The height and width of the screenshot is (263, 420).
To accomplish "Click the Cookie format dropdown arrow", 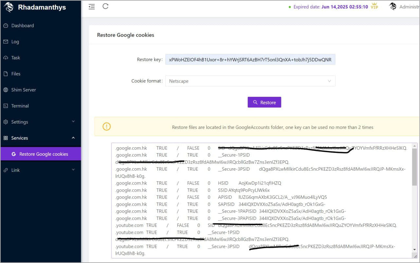I will [x=329, y=81].
